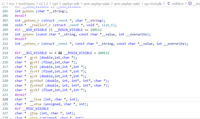This screenshot has height=119, width=200.
Task: Click the __utoa function name
Action: pyautogui.click(x=36, y=104)
